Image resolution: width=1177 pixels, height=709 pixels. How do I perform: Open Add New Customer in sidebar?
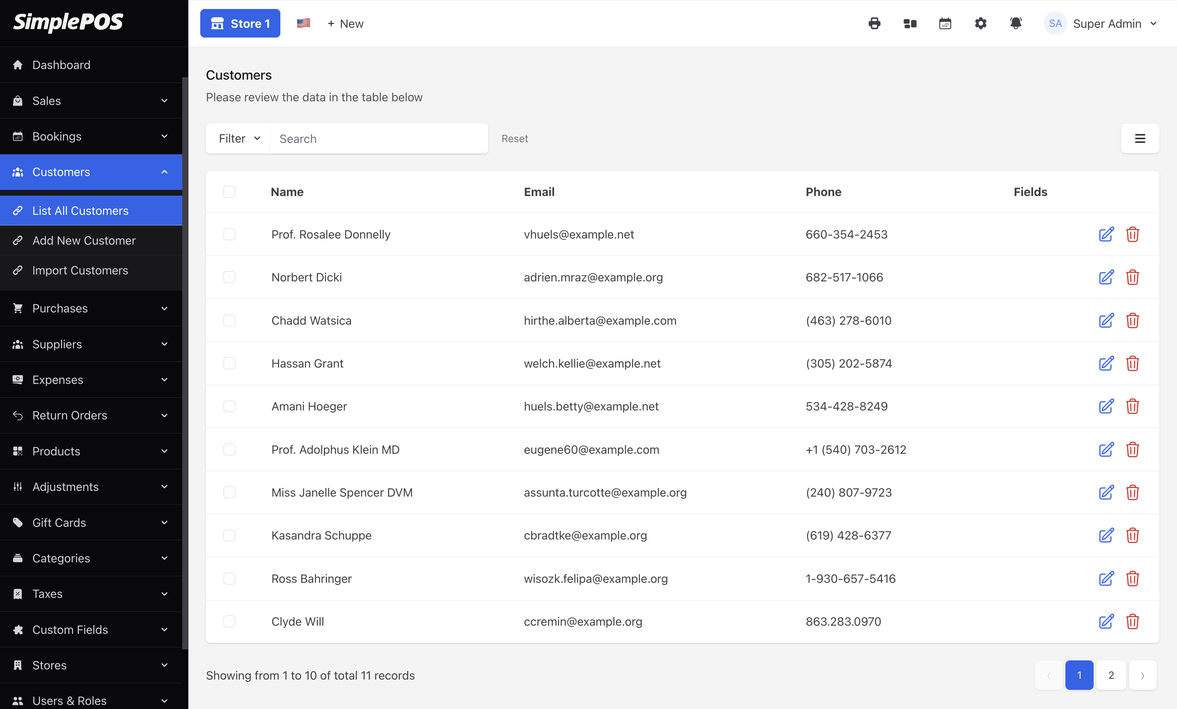[84, 240]
